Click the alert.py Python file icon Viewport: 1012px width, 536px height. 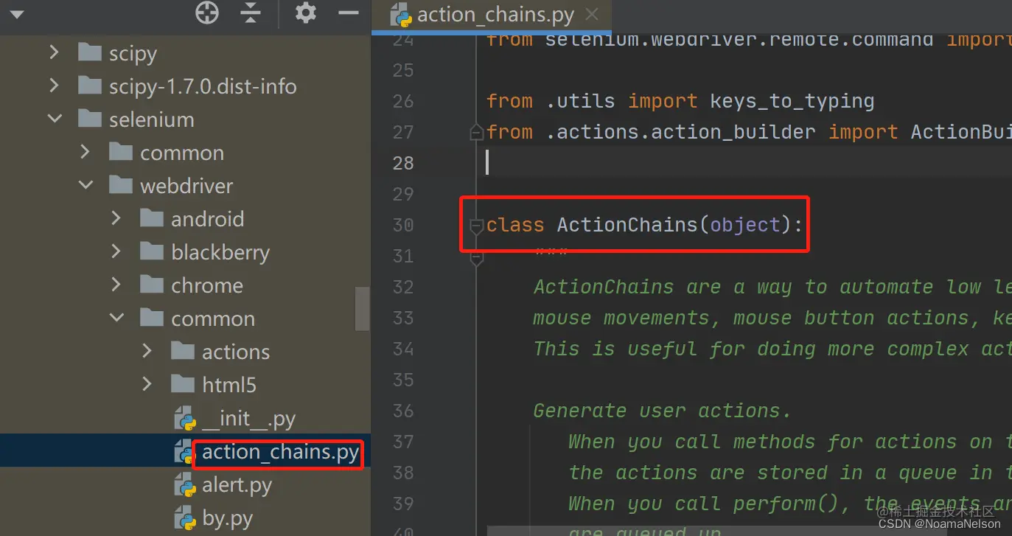[x=184, y=485]
